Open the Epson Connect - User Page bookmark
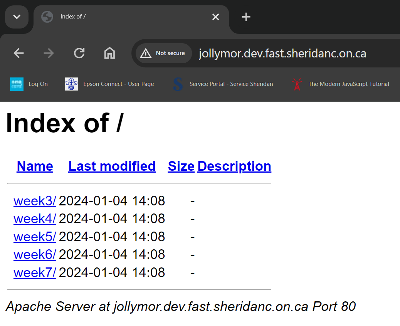Viewport: 400px width, 326px height. [x=109, y=84]
